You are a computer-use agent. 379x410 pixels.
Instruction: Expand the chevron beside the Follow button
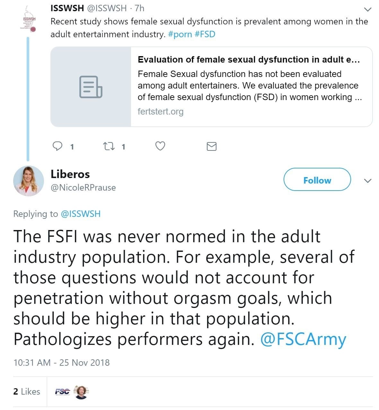click(x=368, y=181)
